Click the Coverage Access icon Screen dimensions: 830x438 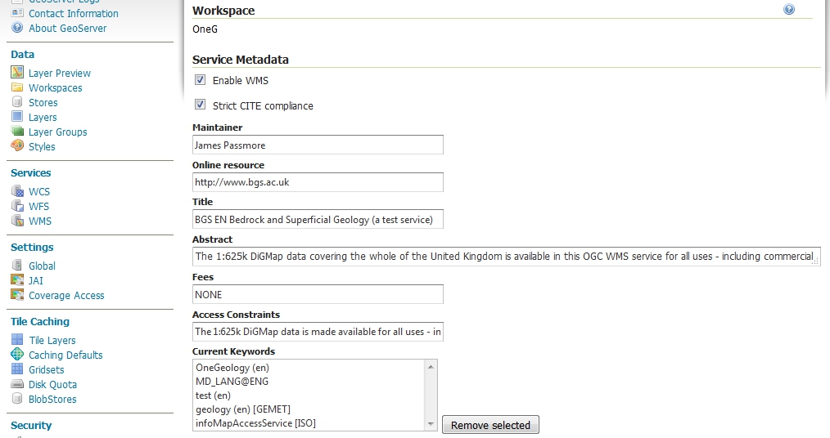17,295
